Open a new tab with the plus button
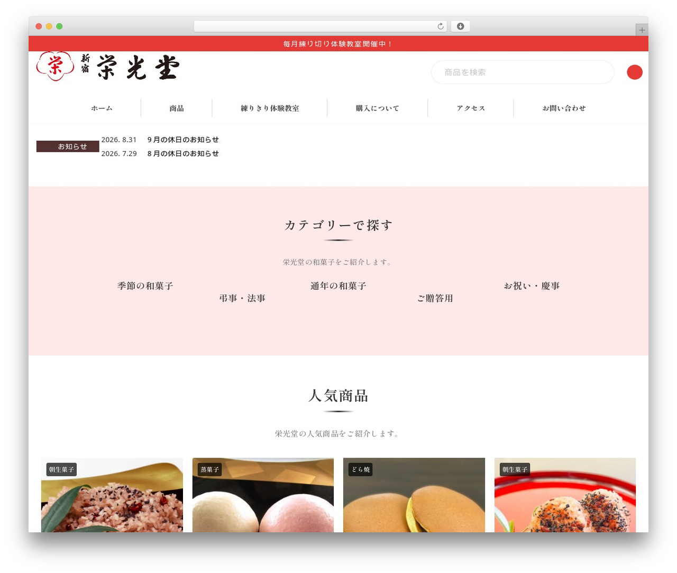The height and width of the screenshot is (573, 677). pos(642,30)
